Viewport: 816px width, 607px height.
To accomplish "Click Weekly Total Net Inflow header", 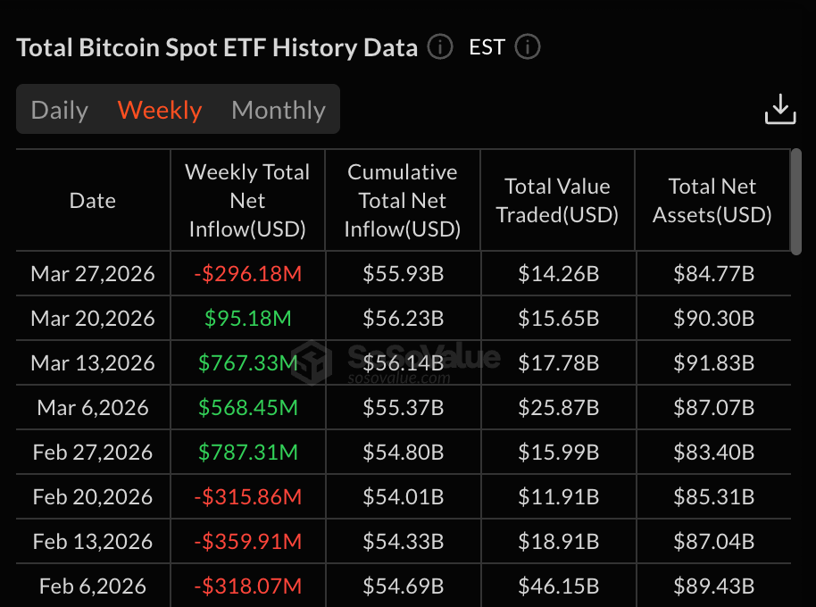I will point(247,201).
